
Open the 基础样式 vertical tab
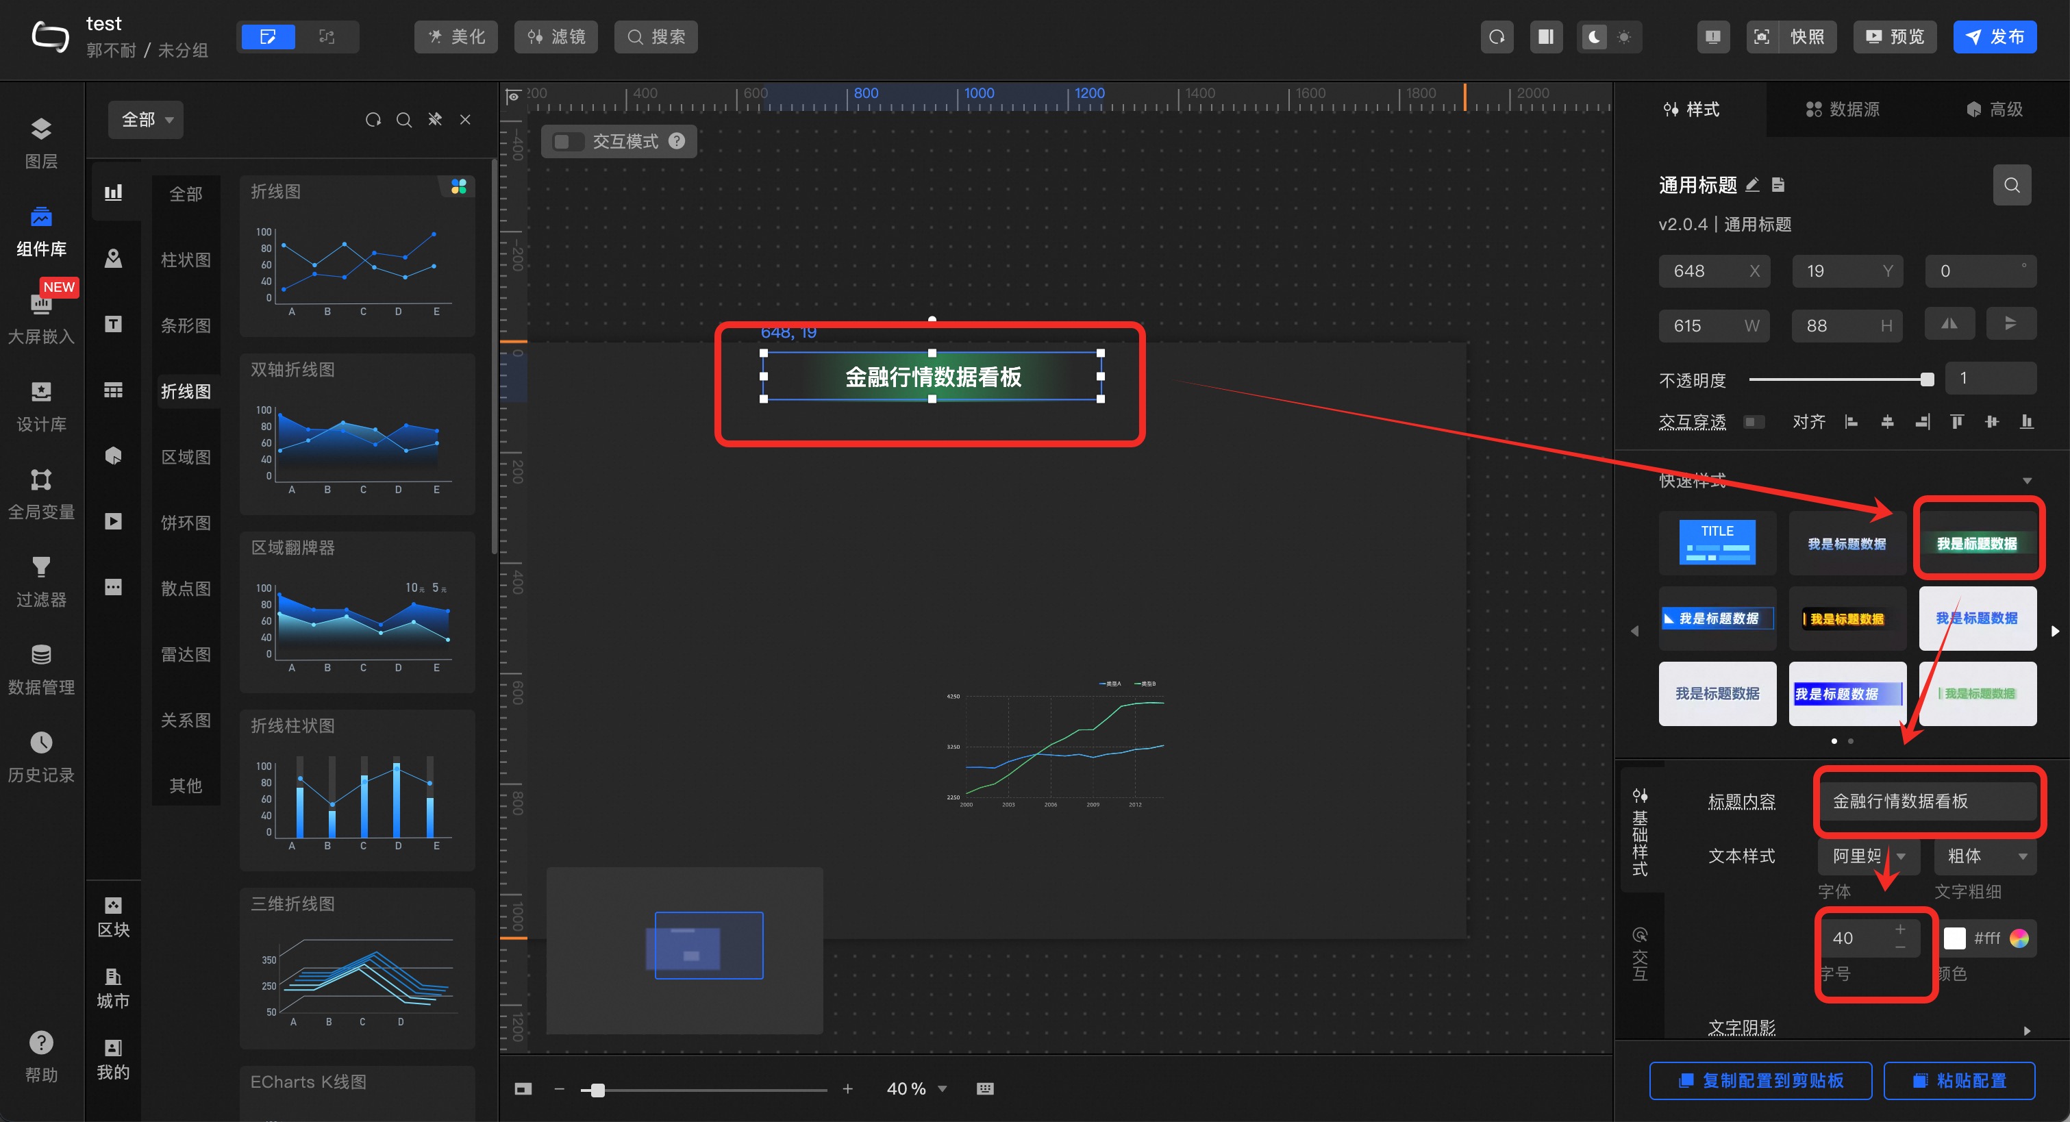coord(1640,830)
